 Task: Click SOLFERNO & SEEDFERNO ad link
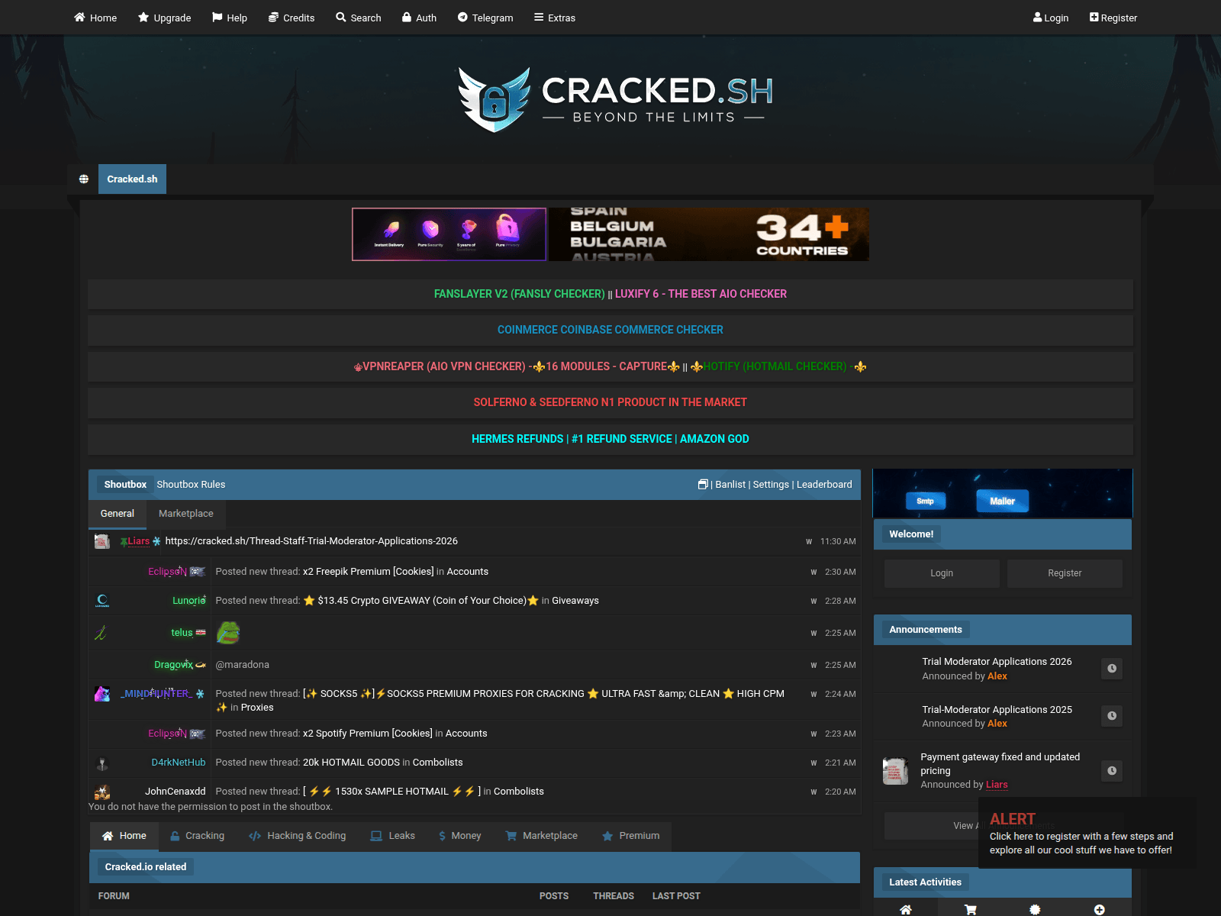(x=610, y=402)
